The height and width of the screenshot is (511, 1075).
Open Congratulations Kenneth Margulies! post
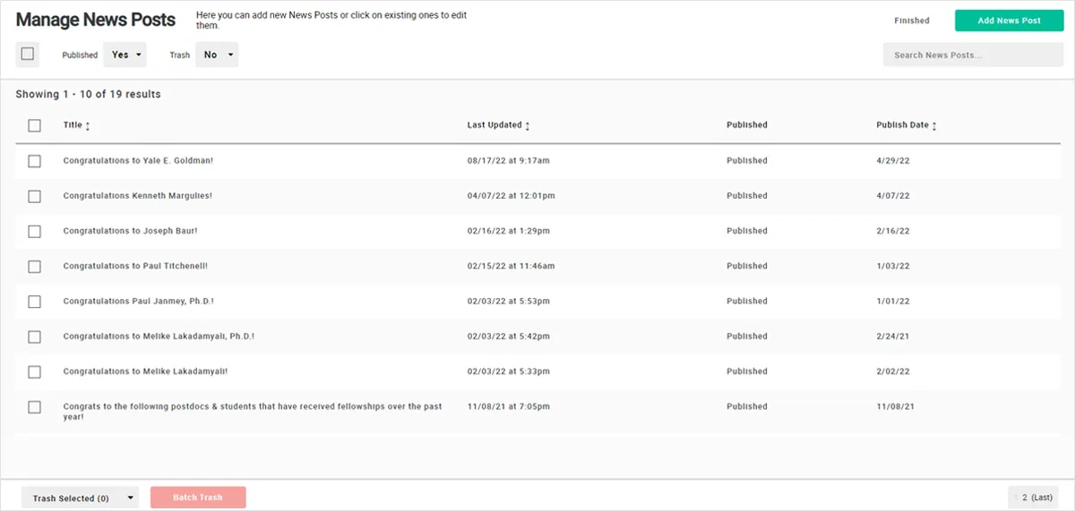click(137, 196)
